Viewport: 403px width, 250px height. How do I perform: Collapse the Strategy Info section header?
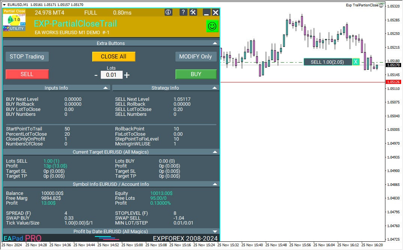(x=215, y=88)
